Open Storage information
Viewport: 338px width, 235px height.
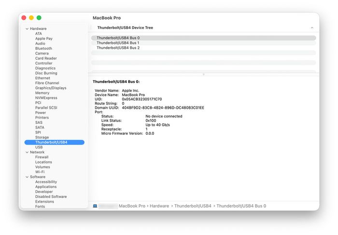pyautogui.click(x=42, y=137)
